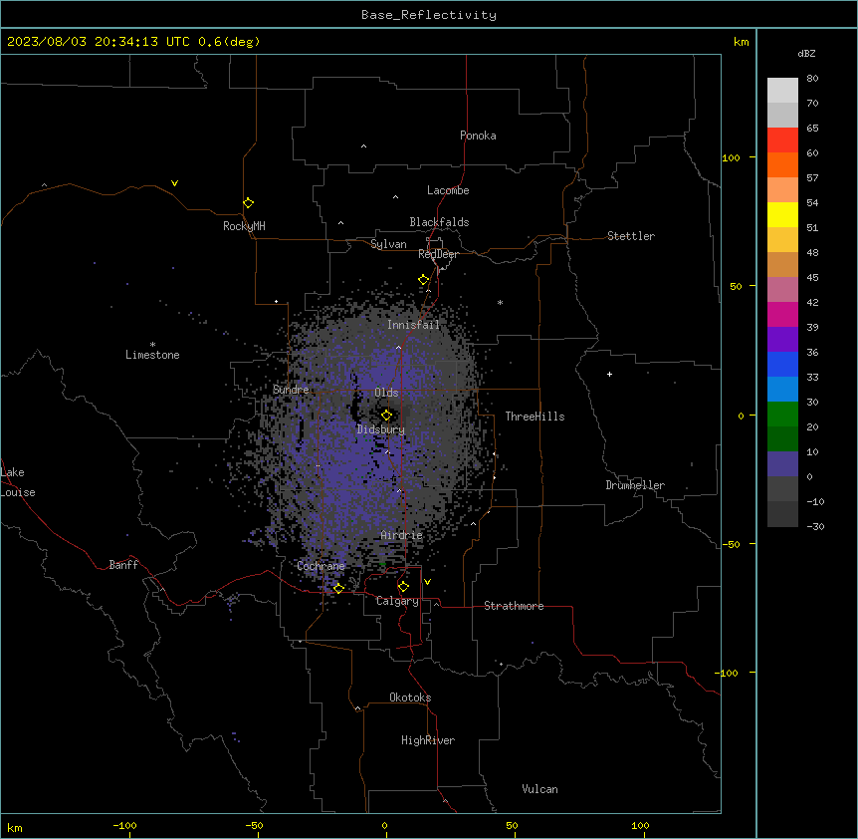Viewport: 858px width, 839px height.
Task: Select the Lake Louise label
Action: pyautogui.click(x=18, y=482)
